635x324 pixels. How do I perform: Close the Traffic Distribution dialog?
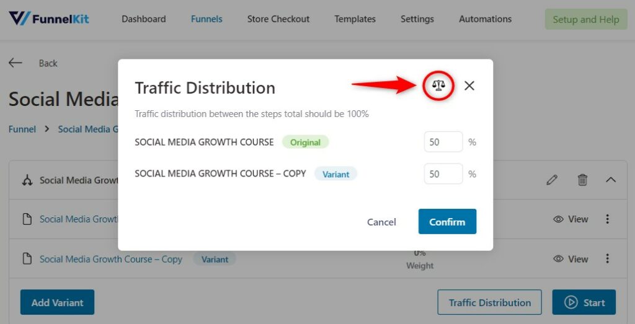469,85
